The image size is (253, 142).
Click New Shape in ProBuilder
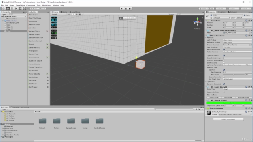33,15
